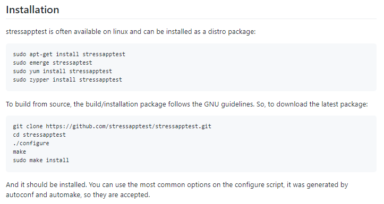Click the 'And it should be installed' paragraph

click(x=177, y=190)
